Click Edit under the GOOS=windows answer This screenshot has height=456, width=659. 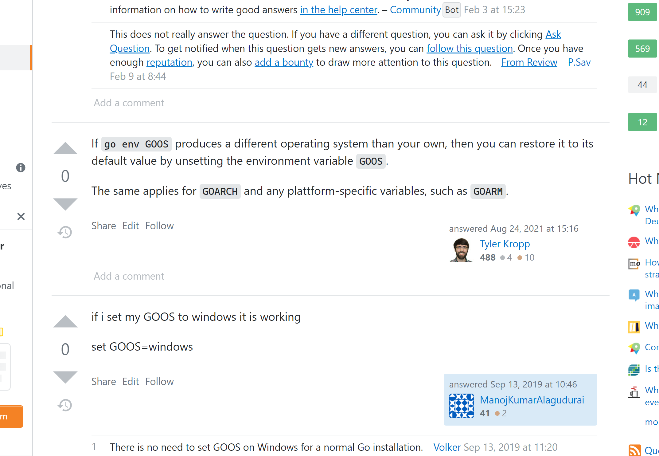tap(131, 382)
